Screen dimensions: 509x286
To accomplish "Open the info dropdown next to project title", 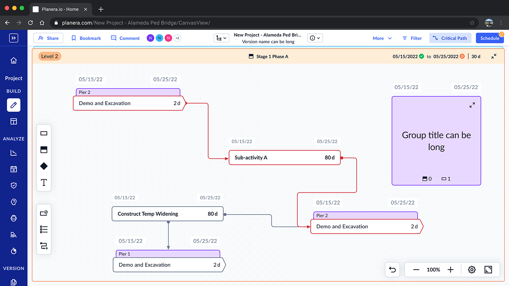I will (315, 38).
